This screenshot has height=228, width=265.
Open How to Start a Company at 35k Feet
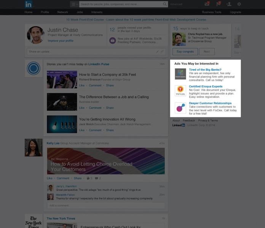pyautogui.click(x=107, y=74)
